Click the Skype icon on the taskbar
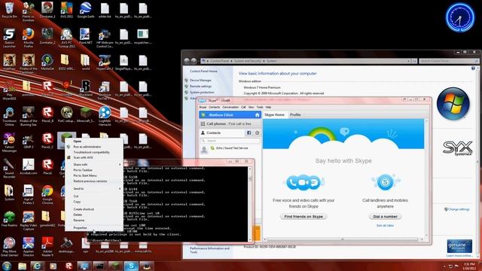The image size is (482, 271). [x=131, y=266]
